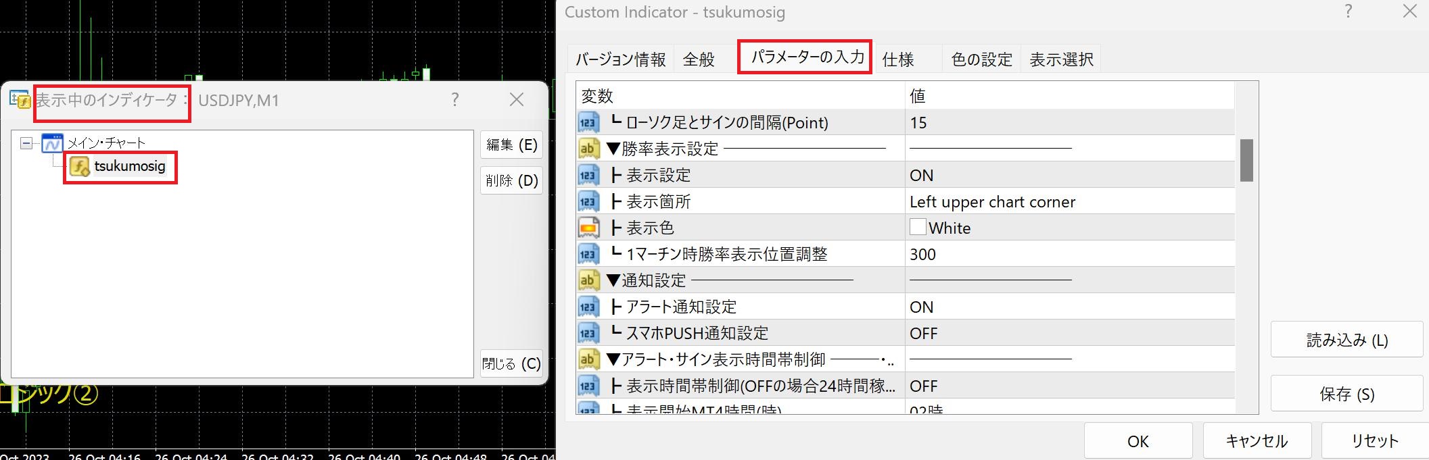The width and height of the screenshot is (1429, 460).
Task: Click the ab icon beside 通知設定 header
Action: tap(588, 280)
